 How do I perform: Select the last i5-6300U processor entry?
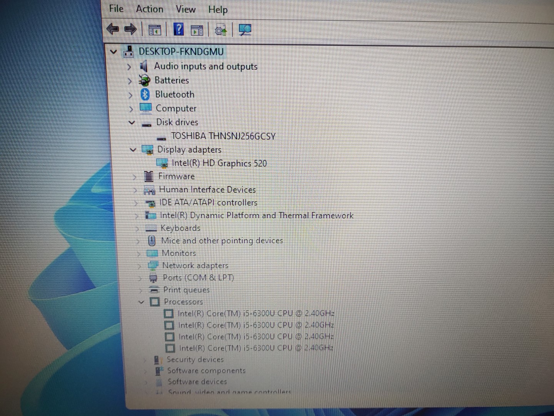click(256, 348)
